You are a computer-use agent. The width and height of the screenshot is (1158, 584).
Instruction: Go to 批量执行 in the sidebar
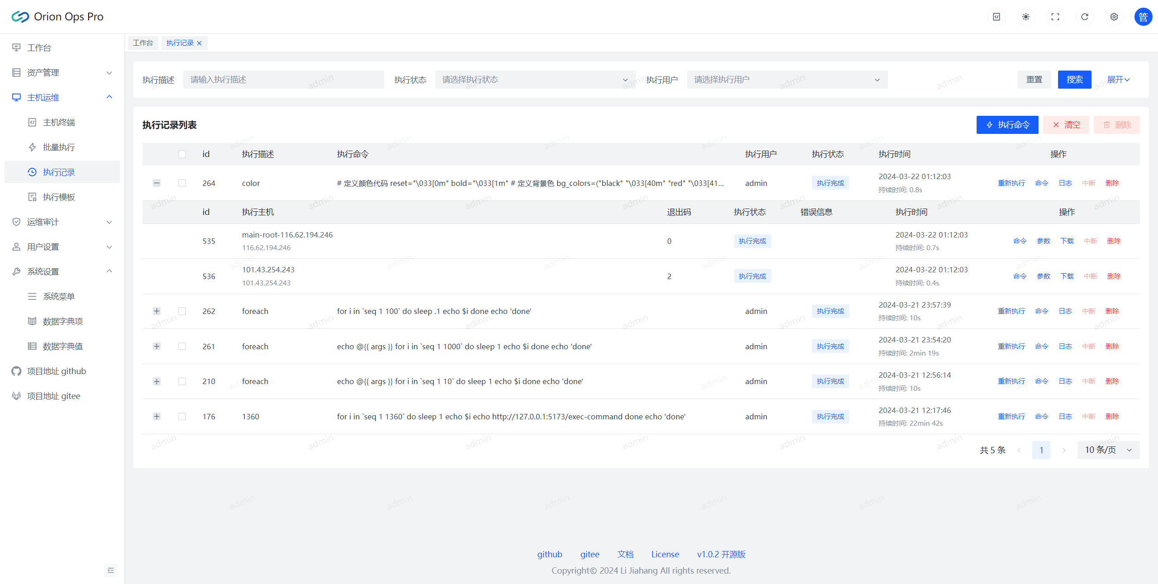pos(59,147)
